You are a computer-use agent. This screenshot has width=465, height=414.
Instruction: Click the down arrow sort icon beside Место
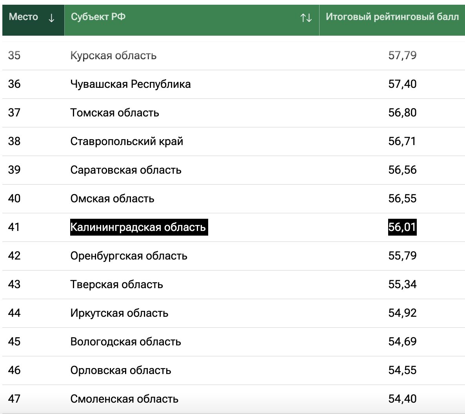(51, 18)
